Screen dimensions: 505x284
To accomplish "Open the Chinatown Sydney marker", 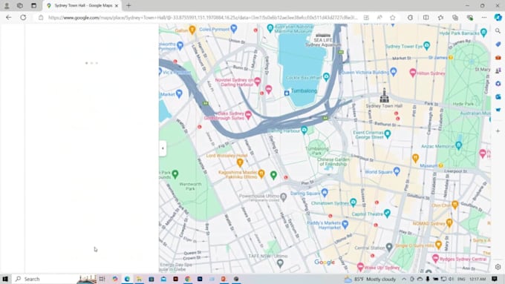I will 353,202.
